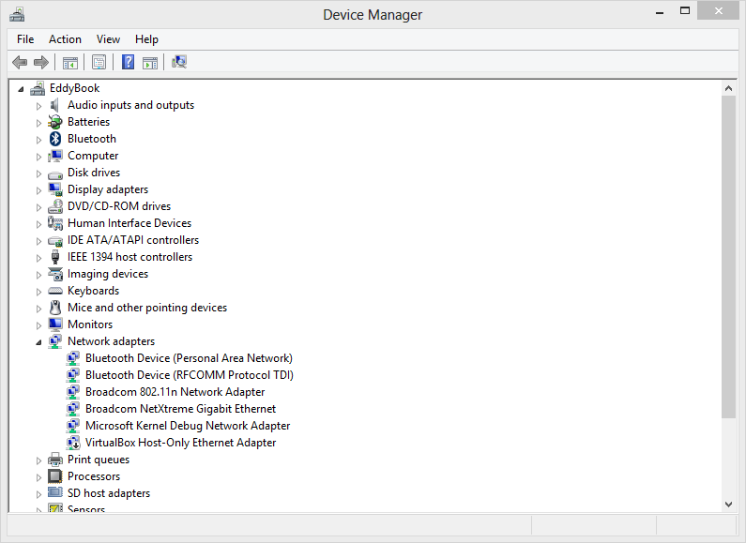The image size is (746, 543).
Task: Click the vertical scrollbar down arrow
Action: click(729, 504)
